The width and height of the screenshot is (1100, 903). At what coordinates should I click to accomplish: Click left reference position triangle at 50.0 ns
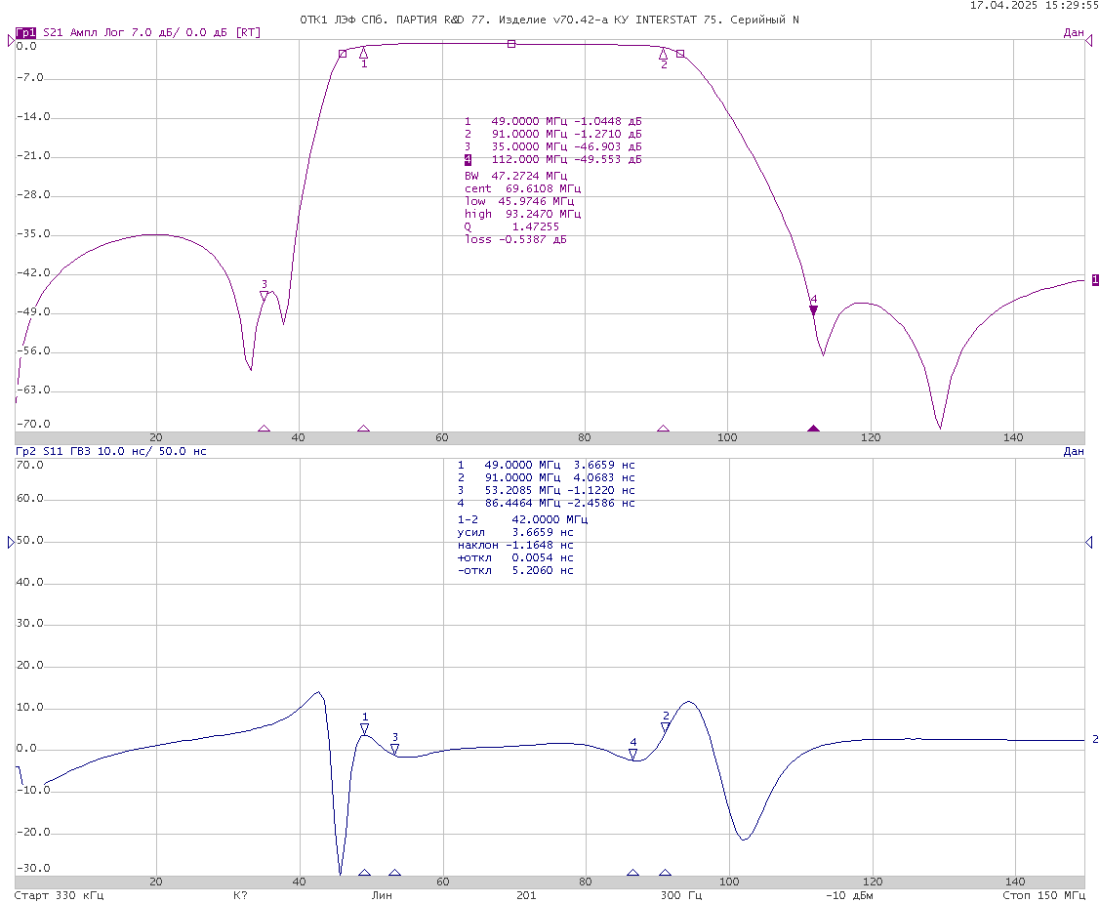point(11,542)
